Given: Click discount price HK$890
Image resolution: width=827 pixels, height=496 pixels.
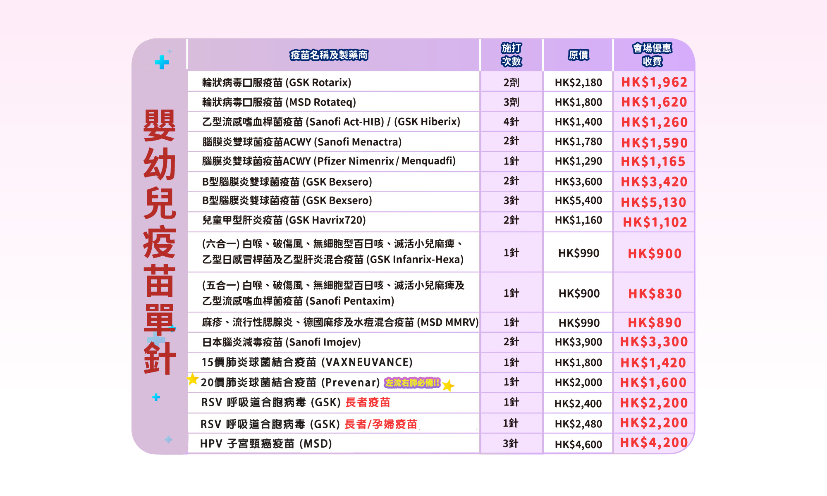Looking at the screenshot, I should pyautogui.click(x=655, y=323).
